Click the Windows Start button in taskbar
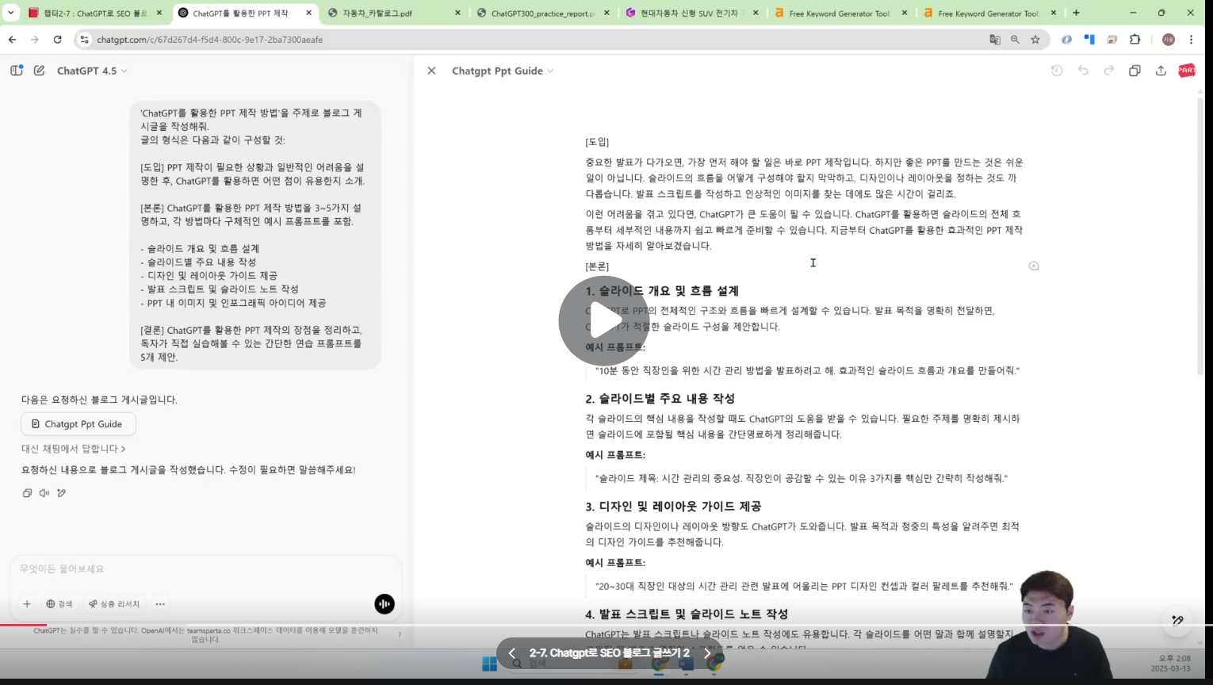This screenshot has width=1213, height=685. tap(489, 664)
